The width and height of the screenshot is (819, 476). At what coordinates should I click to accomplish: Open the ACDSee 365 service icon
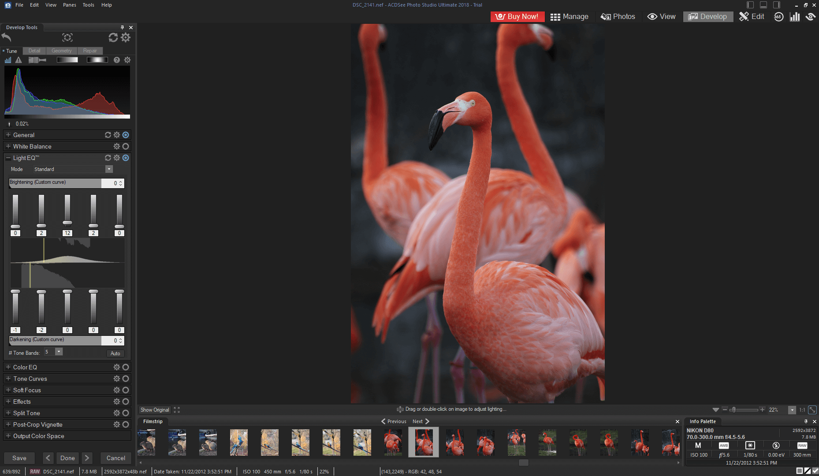tap(778, 16)
